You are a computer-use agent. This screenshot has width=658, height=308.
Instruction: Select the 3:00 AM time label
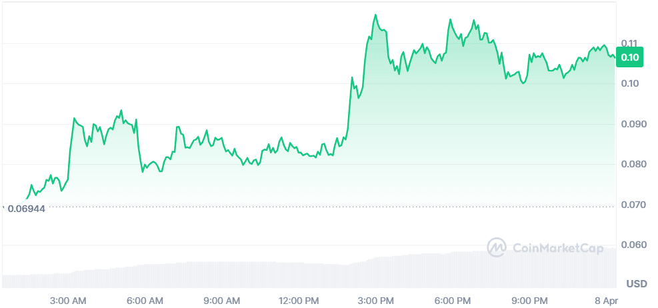[69, 300]
